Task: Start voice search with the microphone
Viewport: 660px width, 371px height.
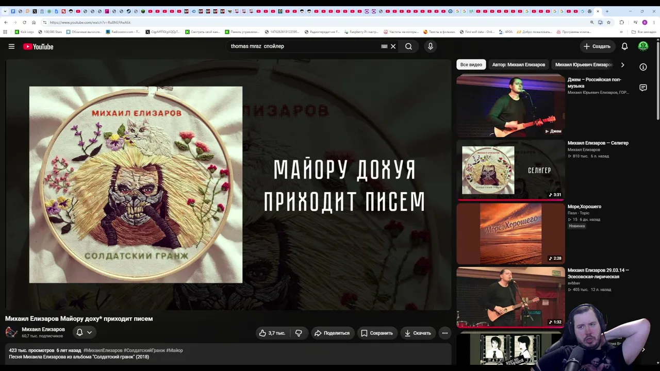Action: (x=431, y=46)
